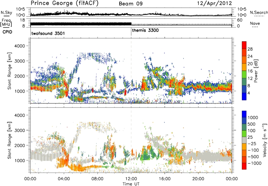The width and height of the screenshot is (268, 186).
Task: Click the '04:00' time axis tick label
Action: (64, 179)
